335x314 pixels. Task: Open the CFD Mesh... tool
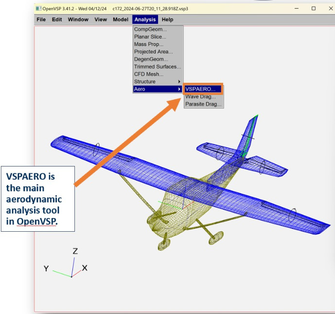point(149,74)
